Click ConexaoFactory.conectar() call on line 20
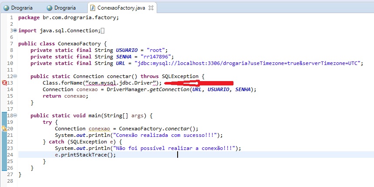This screenshot has width=374, height=187. (x=158, y=129)
